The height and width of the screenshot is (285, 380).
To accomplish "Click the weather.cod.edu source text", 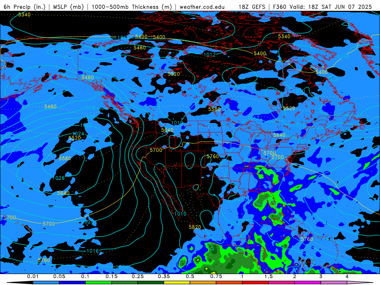I will click(202, 7).
